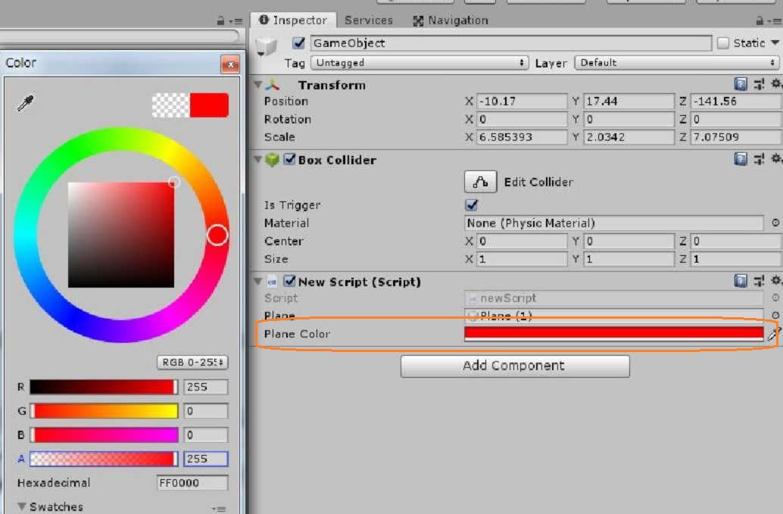
Task: Click the Add Component button
Action: point(515,366)
